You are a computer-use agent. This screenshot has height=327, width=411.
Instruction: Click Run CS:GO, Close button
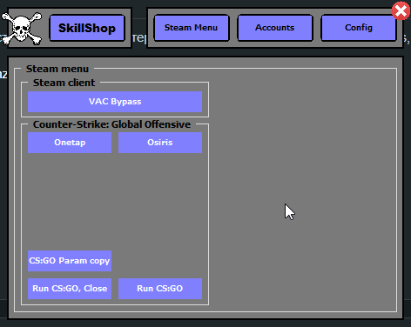[x=70, y=289]
